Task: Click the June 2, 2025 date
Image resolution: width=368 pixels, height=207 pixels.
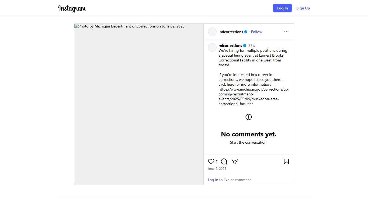Action: 217,169
